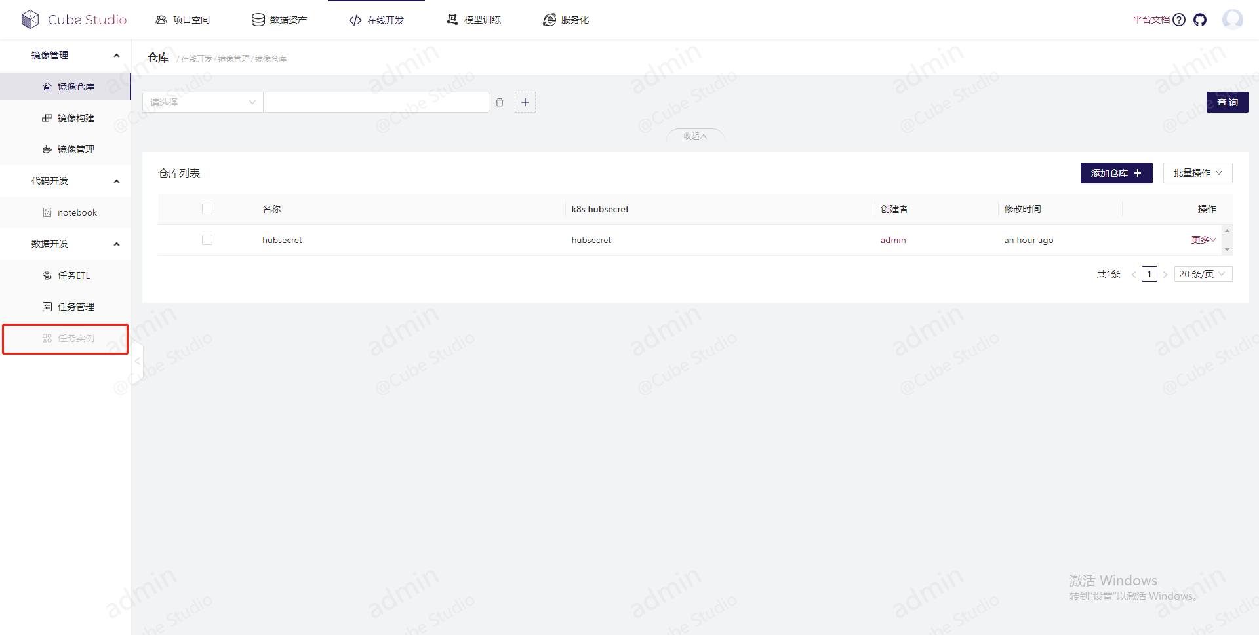Screen dimensions: 1259x635
Task: Click the notebook sidebar icon
Action: tap(47, 212)
